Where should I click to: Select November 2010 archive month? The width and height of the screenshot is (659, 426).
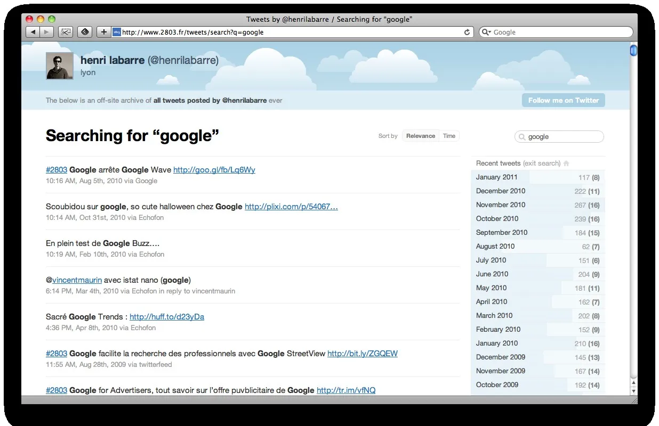[538, 205]
